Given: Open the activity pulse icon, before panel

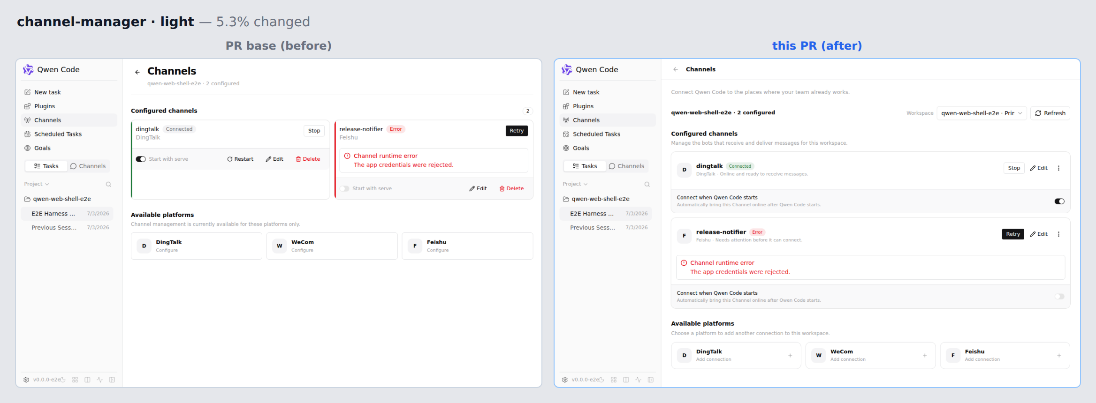Looking at the screenshot, I should [x=99, y=380].
